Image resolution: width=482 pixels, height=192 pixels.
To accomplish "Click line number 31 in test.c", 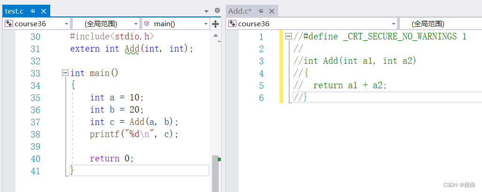I will coord(35,49).
